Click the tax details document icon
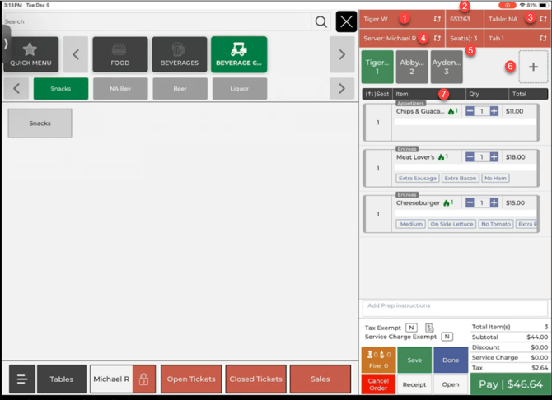The image size is (552, 400). (x=429, y=328)
